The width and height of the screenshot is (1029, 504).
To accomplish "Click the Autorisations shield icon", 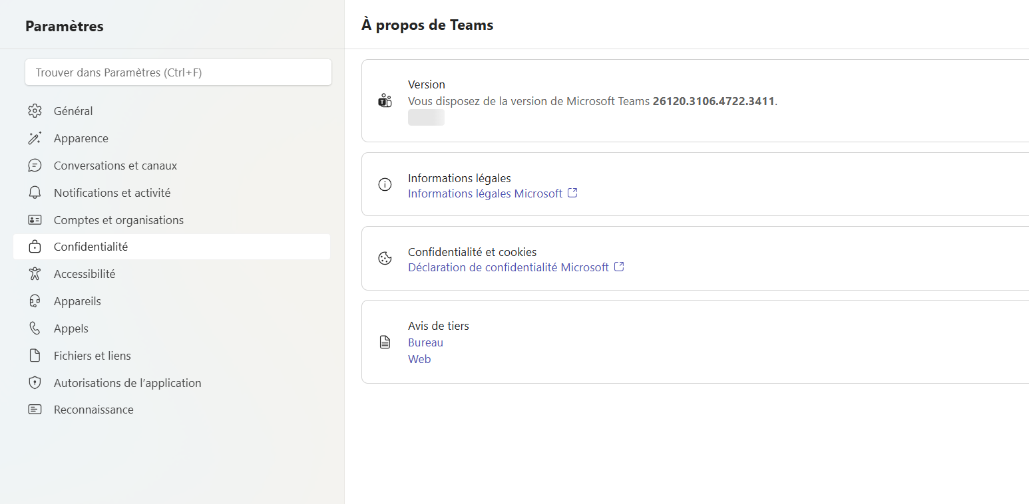I will coord(35,383).
